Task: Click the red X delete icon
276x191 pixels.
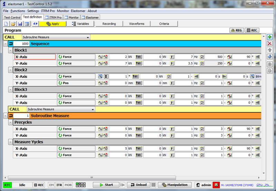Action: pos(269,44)
